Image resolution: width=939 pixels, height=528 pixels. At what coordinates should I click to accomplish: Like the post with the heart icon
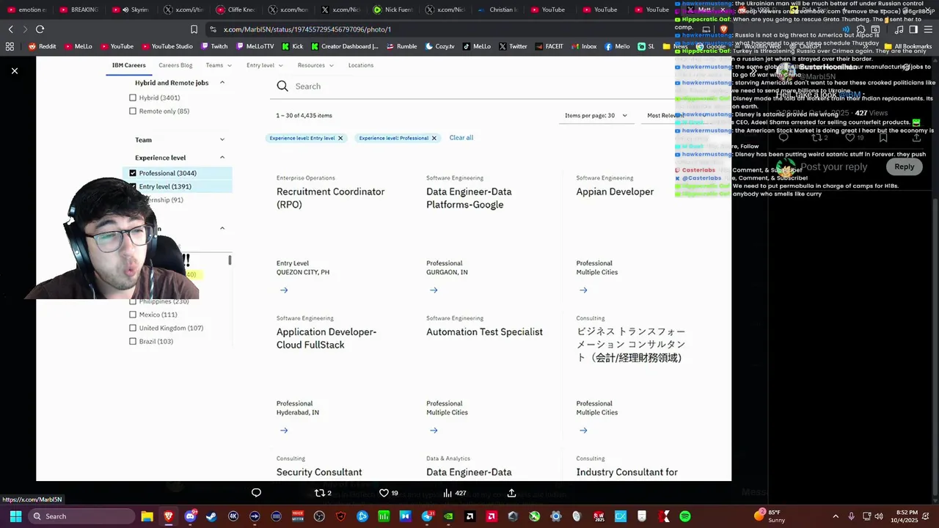tap(387, 493)
